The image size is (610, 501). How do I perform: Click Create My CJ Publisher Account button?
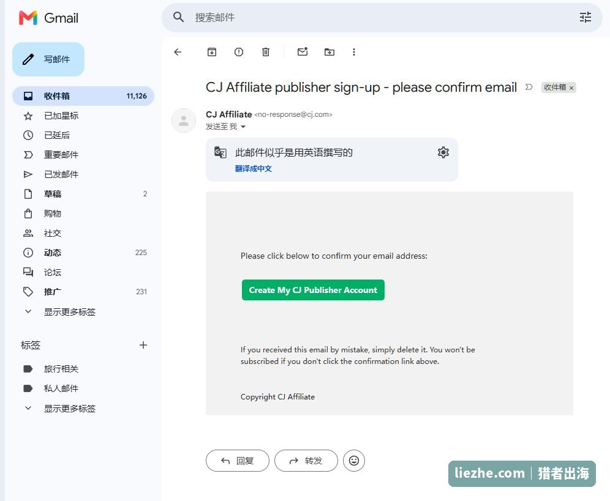coord(313,290)
